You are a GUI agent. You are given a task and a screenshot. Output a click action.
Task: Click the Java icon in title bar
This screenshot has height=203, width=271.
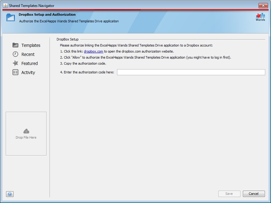coord(5,5)
